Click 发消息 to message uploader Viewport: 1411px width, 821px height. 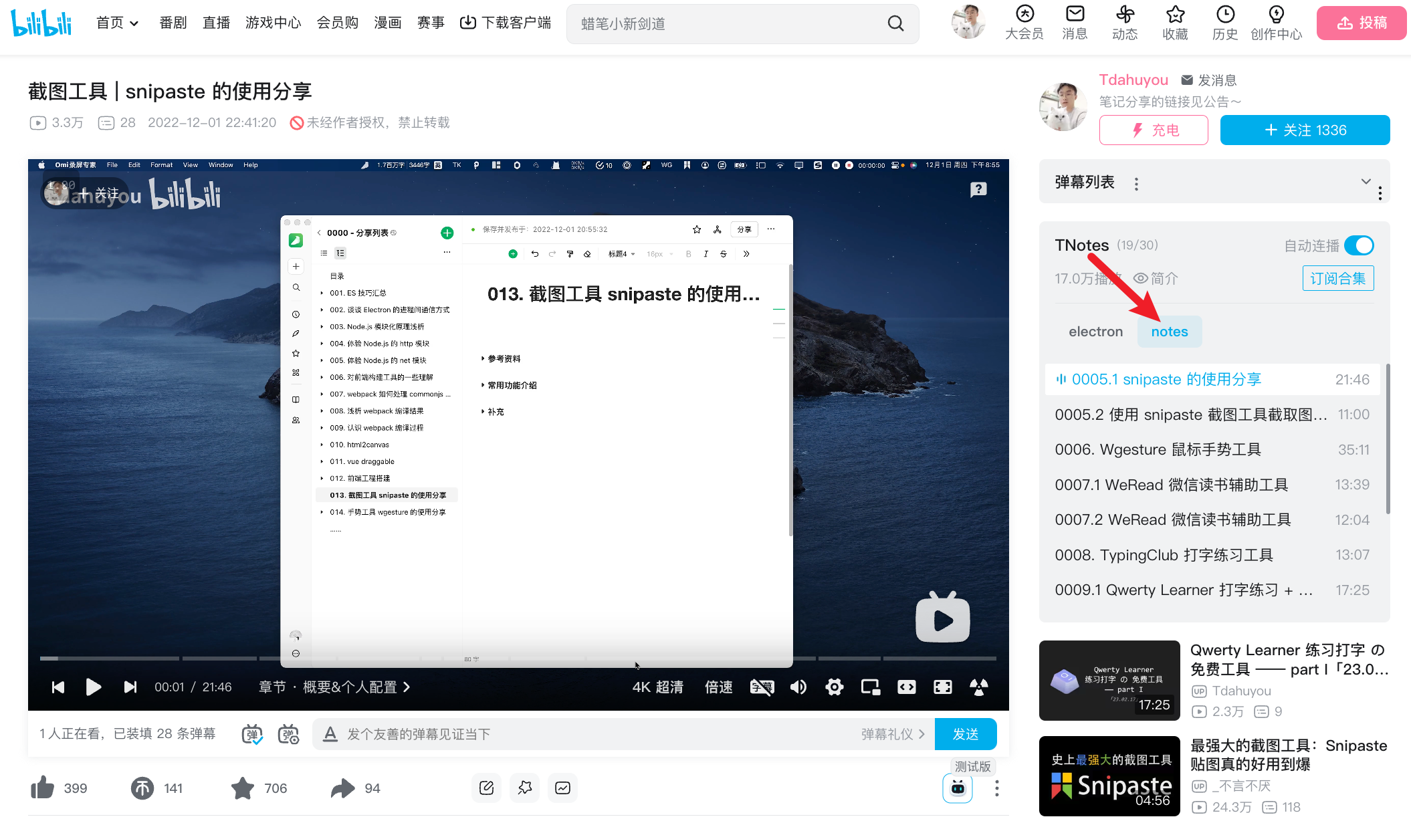1209,80
